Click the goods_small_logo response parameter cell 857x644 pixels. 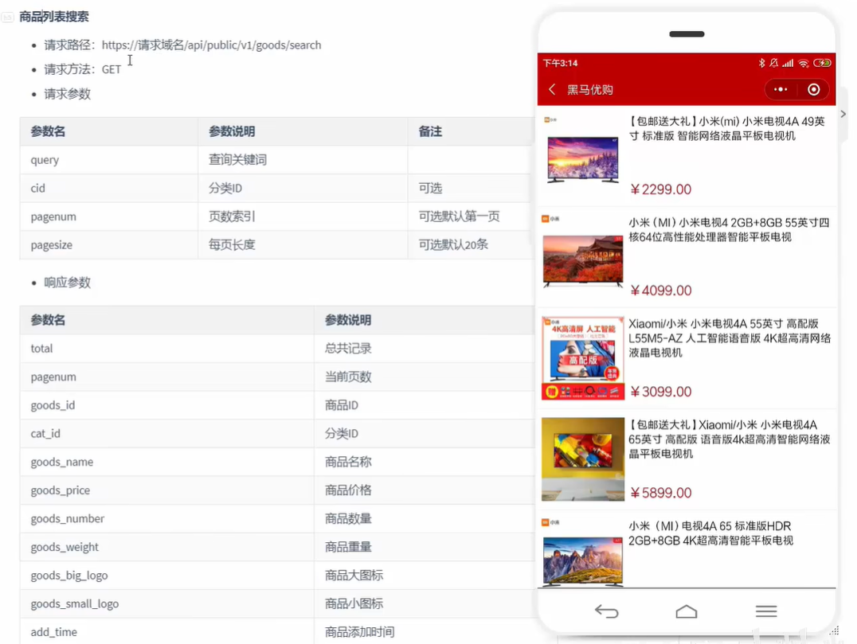coord(166,604)
